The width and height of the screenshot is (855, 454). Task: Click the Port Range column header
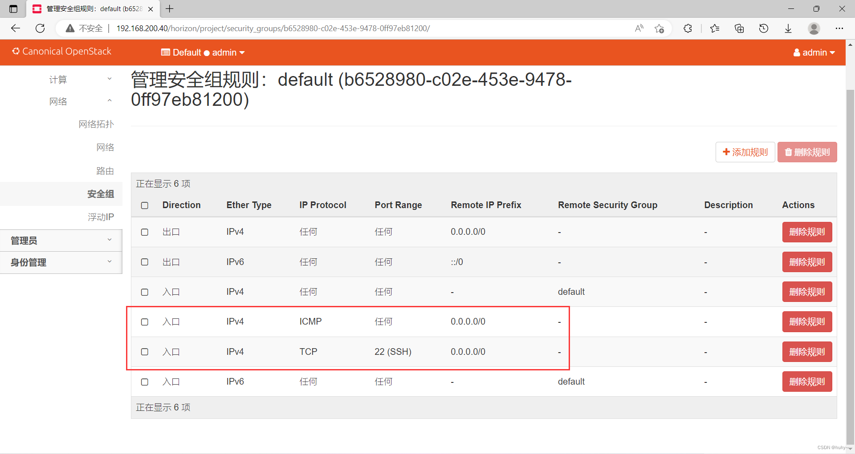pyautogui.click(x=398, y=205)
